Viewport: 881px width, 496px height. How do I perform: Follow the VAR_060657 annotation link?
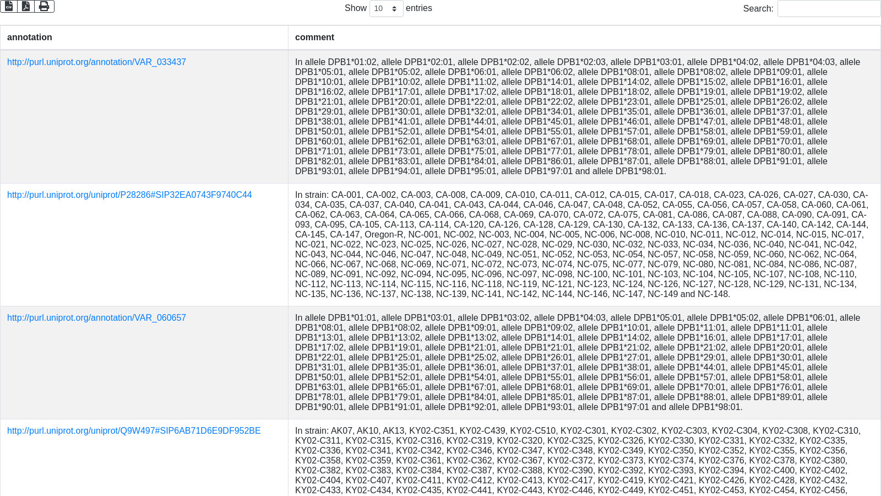click(x=96, y=318)
